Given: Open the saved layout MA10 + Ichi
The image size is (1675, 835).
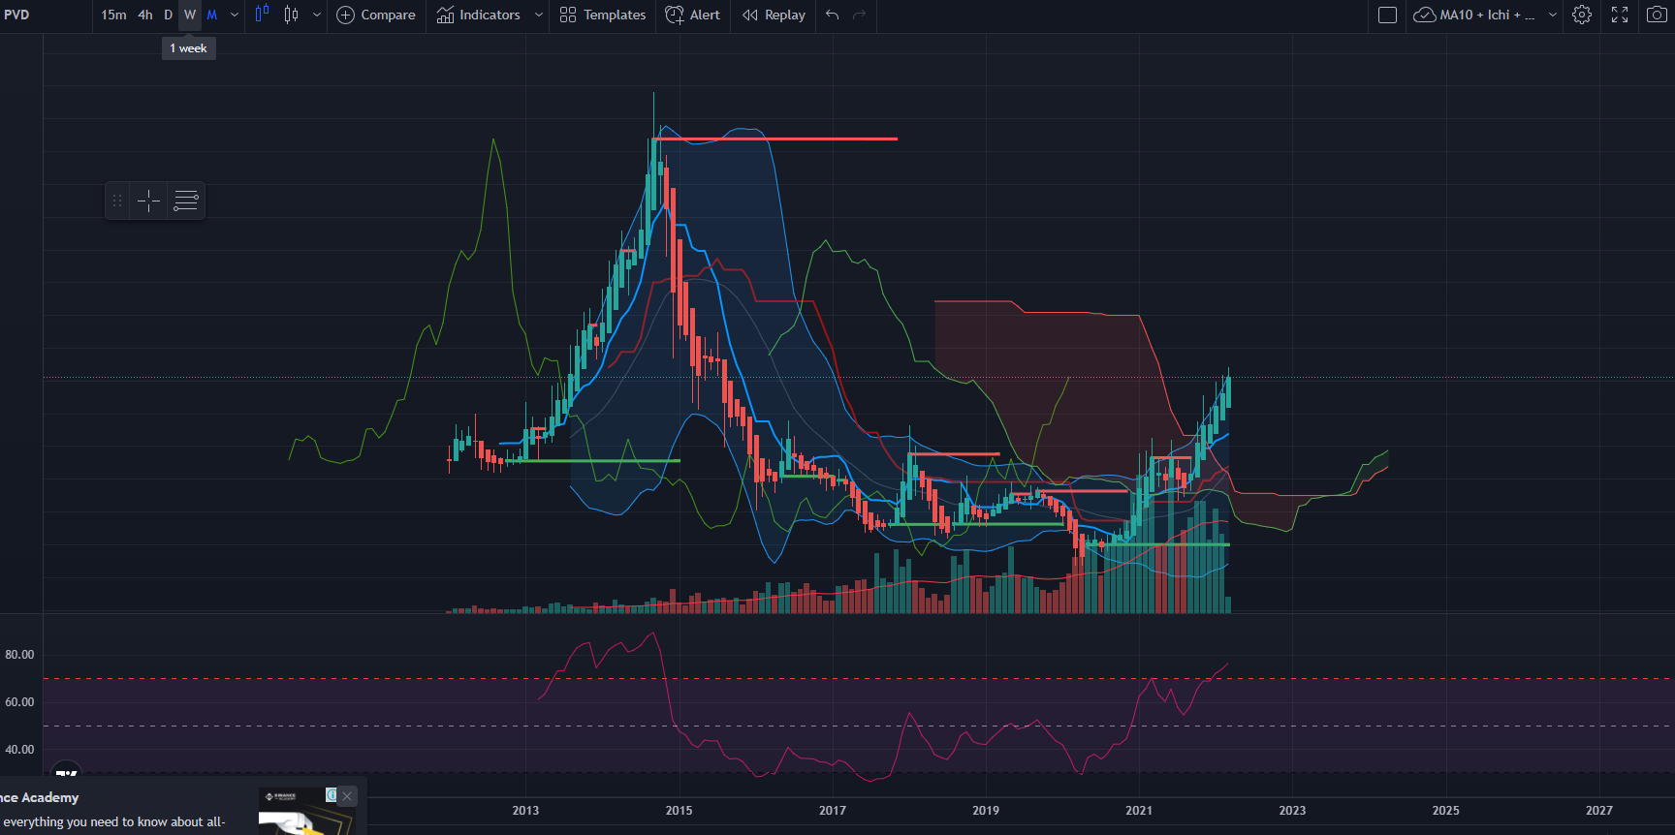Looking at the screenshot, I should pyautogui.click(x=1474, y=15).
